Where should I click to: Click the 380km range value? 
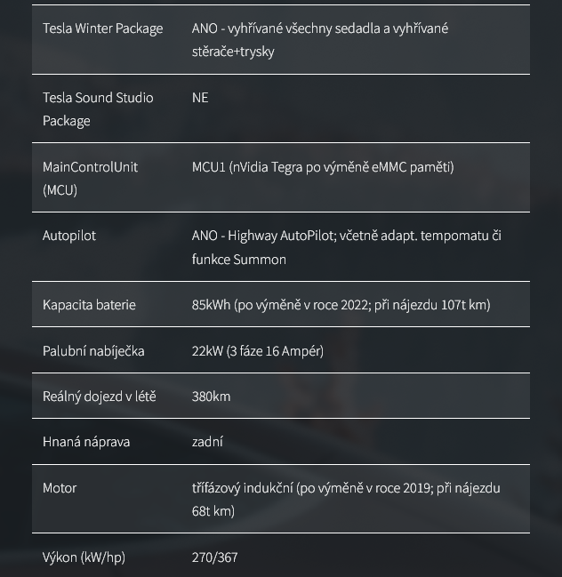(x=212, y=397)
